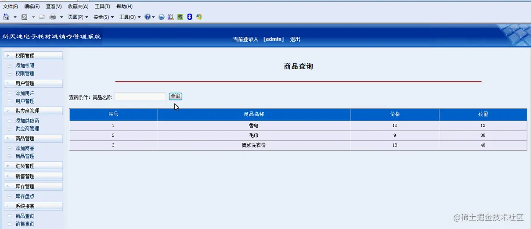This screenshot has height=229, width=531.
Task: Open the 帮助(H) menu
Action: click(124, 7)
